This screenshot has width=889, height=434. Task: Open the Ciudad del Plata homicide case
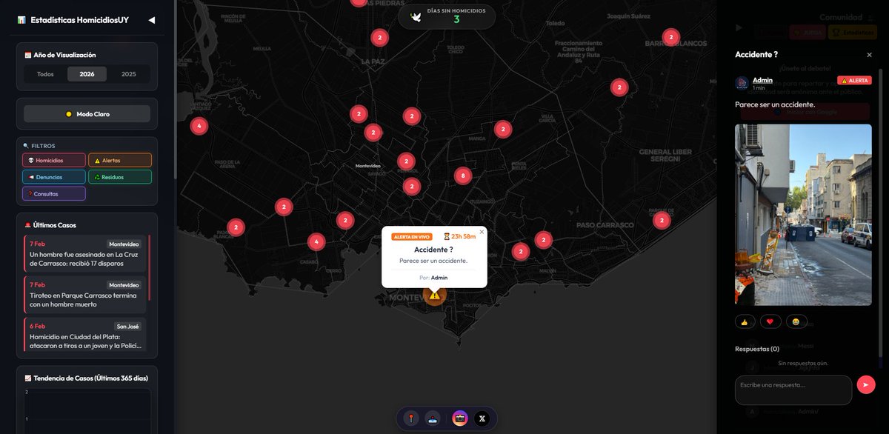point(85,335)
